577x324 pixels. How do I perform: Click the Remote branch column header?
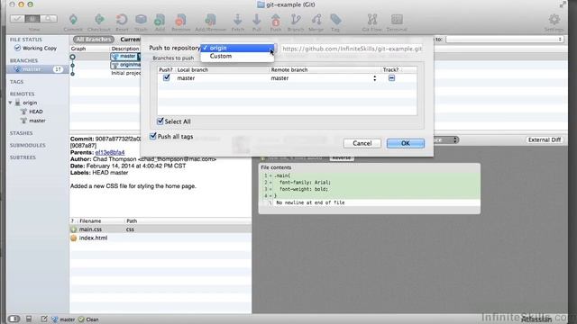pos(325,69)
